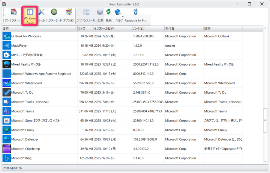Image resolution: width=270 pixels, height=173 pixels.
Task: Launch selected app via 起動 icon
Action: point(100,12)
